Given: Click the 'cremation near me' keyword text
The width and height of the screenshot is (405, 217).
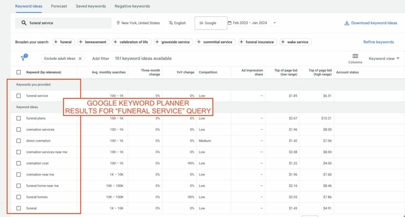Looking at the screenshot, I should tap(40, 174).
